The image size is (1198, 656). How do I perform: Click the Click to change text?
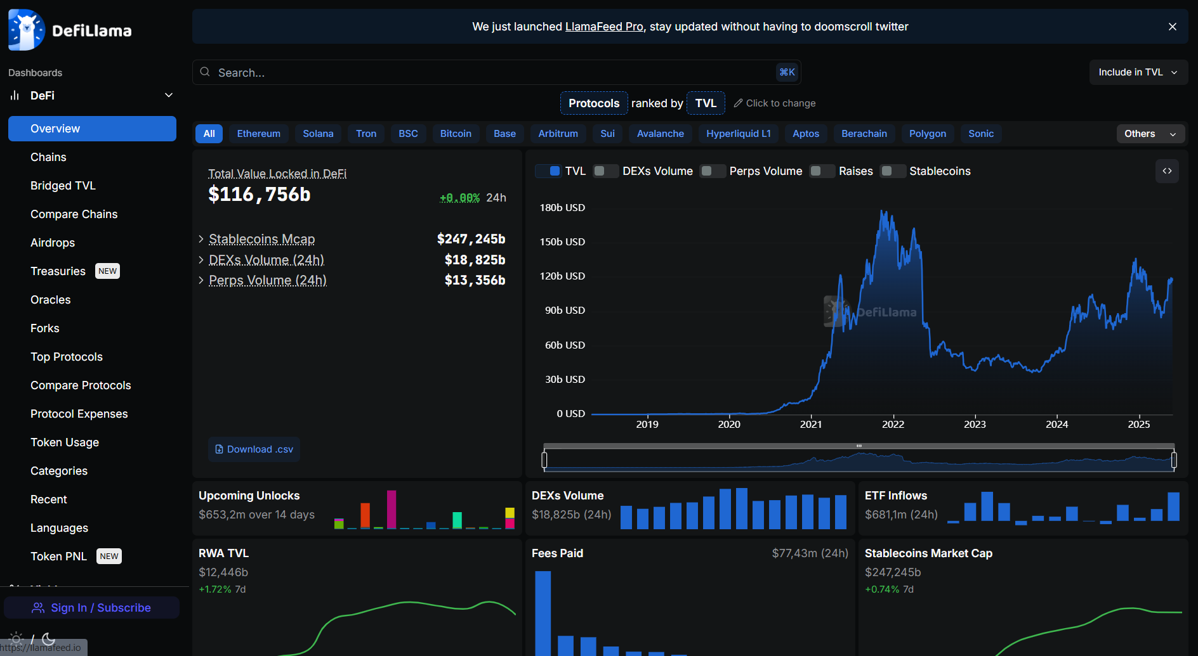(x=780, y=103)
